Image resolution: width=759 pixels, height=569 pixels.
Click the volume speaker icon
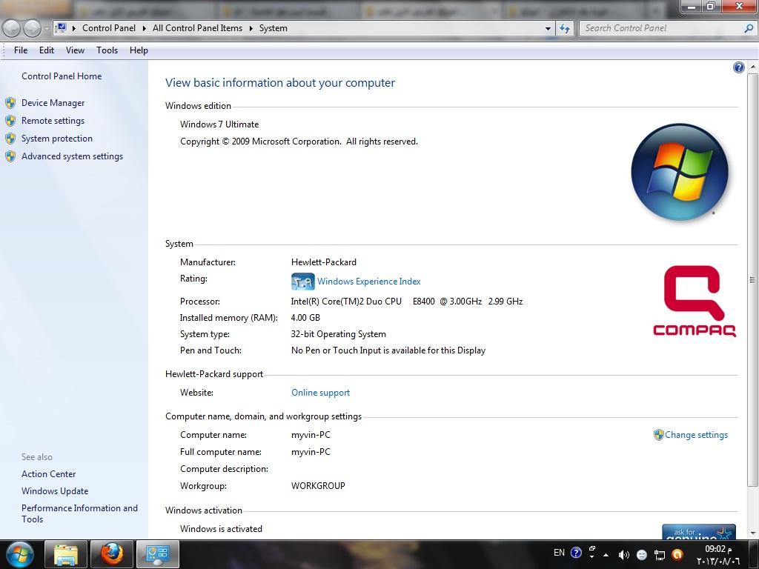coord(624,555)
